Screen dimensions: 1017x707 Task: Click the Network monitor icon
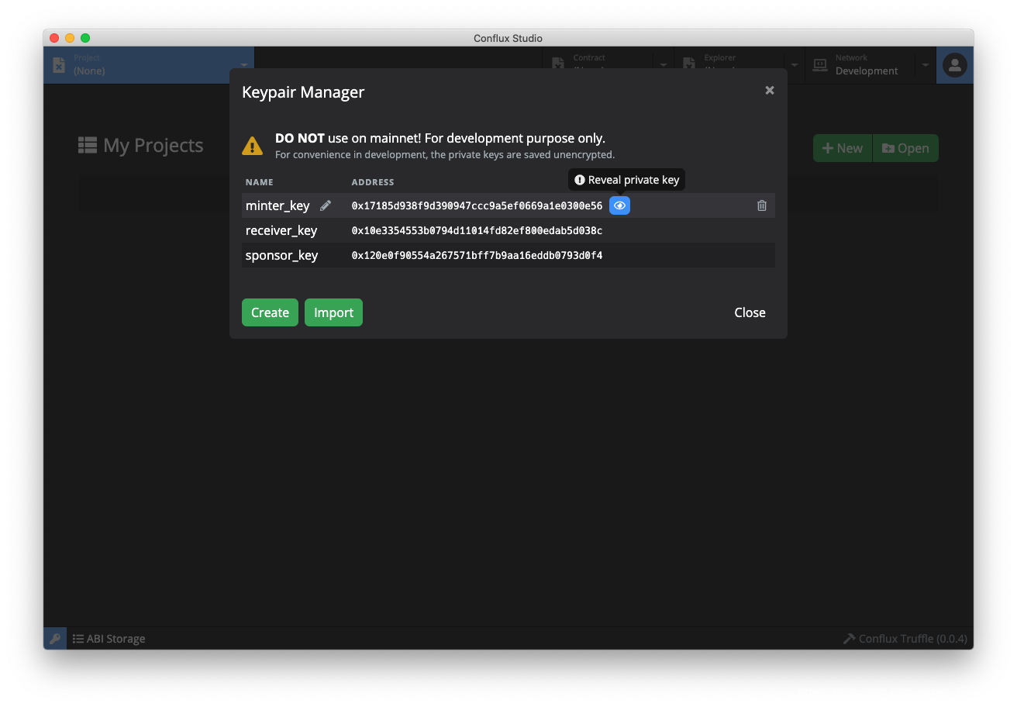819,65
